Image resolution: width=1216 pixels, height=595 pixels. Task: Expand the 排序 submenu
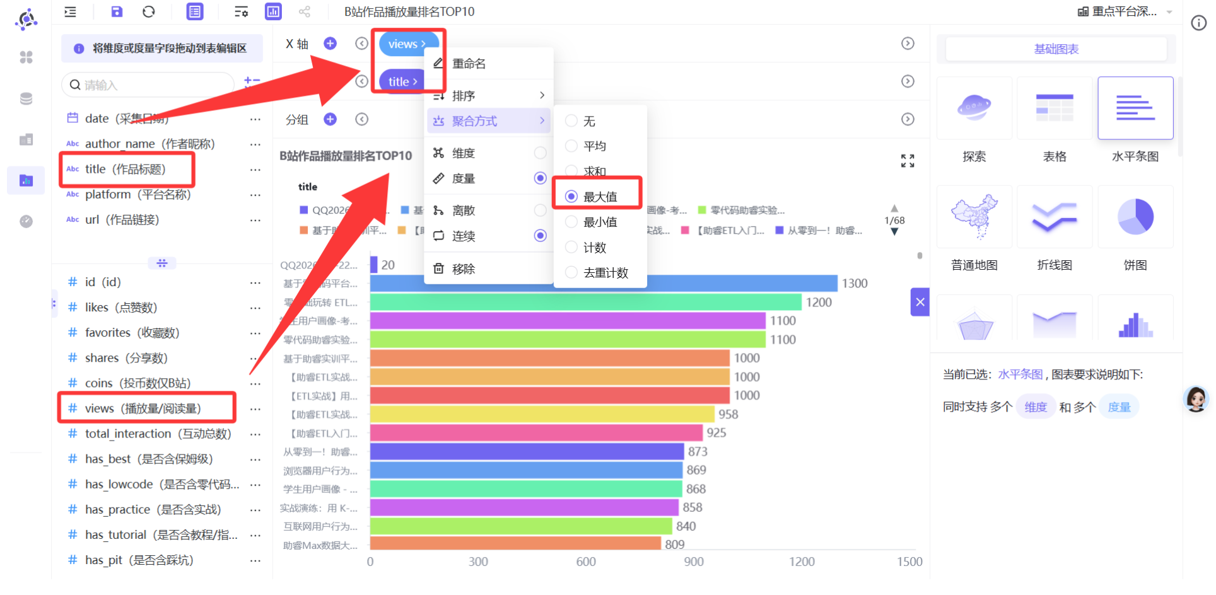[x=489, y=96]
